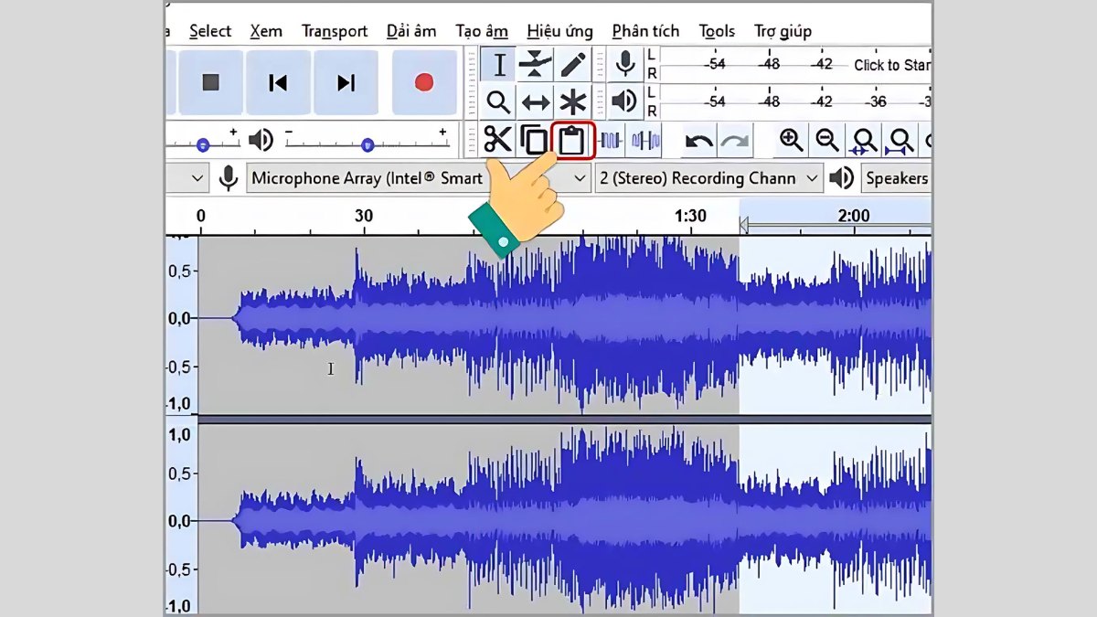Screen dimensions: 1097x617
Task: Click the 0 mark on timeline ruler
Action: coord(201,217)
